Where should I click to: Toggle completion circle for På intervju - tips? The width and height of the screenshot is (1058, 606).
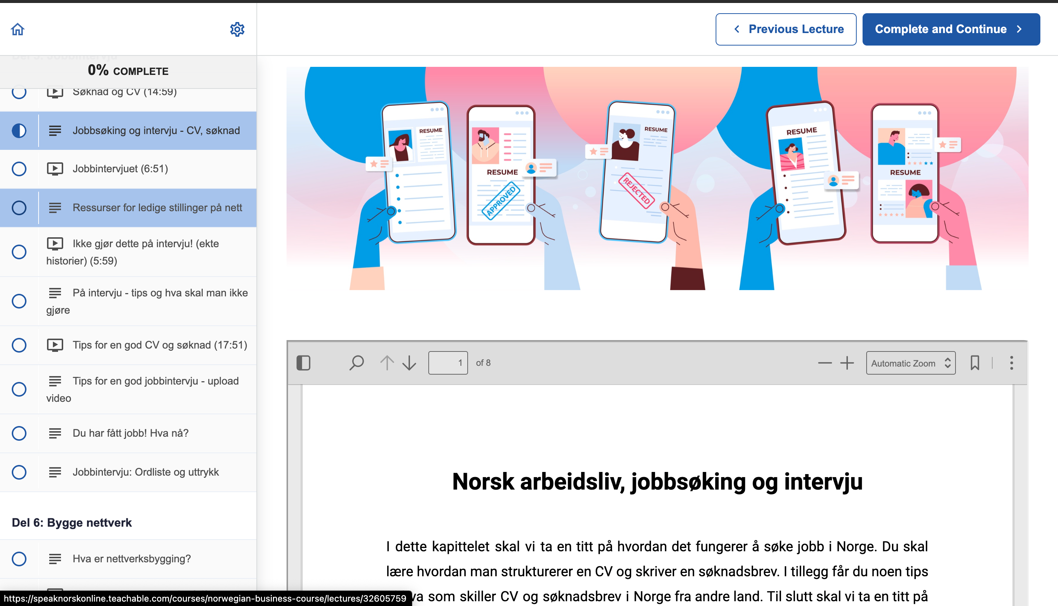pyautogui.click(x=19, y=301)
